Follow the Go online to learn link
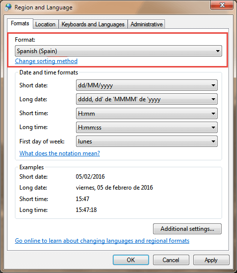Viewport: 237px width, 273px height. coord(102,241)
